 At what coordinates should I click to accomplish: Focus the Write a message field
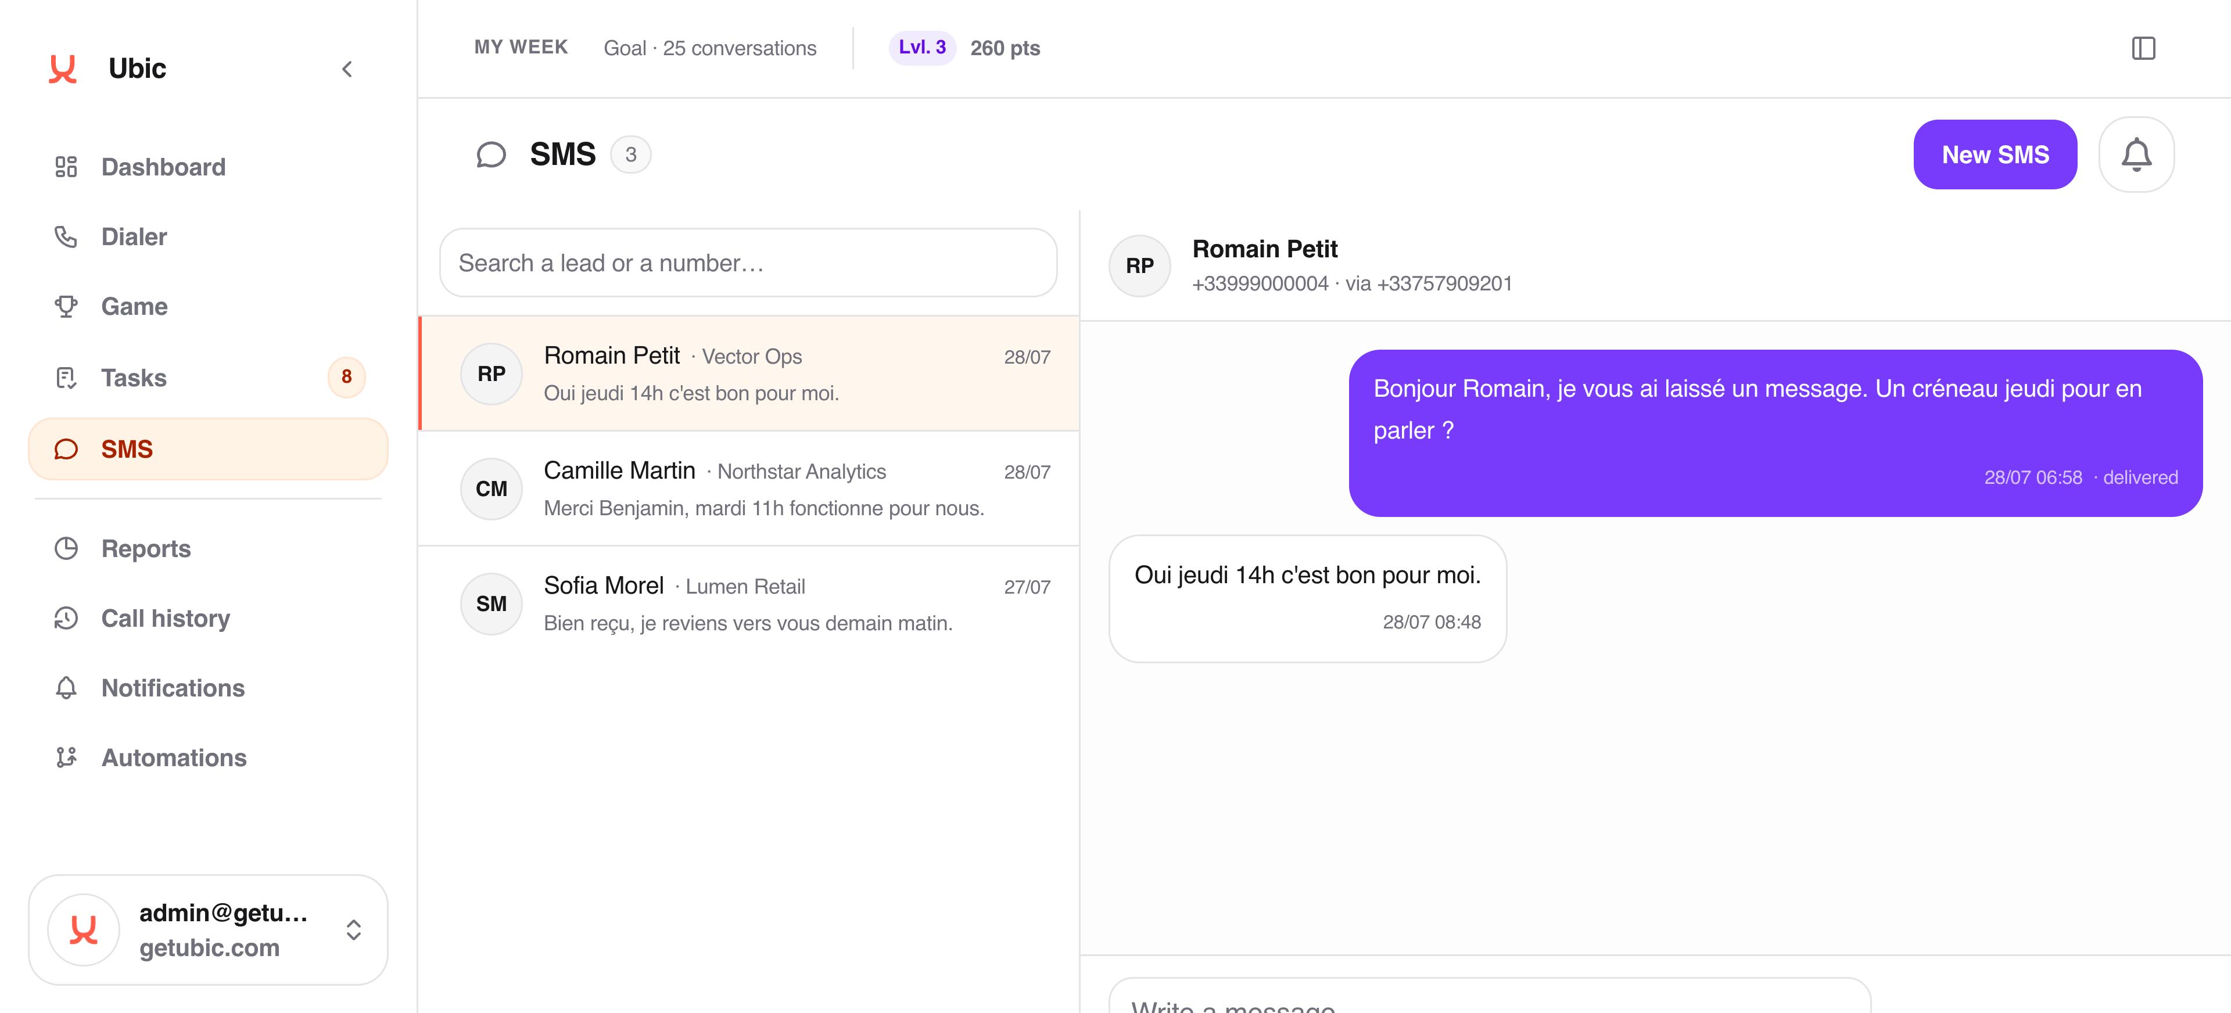point(1490,996)
